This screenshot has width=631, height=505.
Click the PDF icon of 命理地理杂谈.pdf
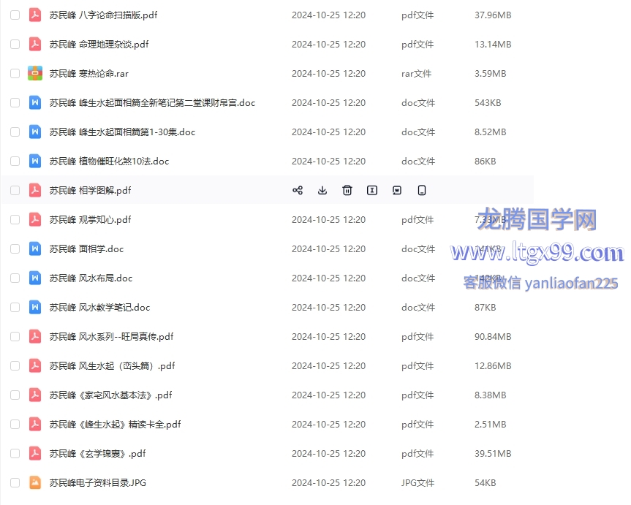[x=35, y=45]
